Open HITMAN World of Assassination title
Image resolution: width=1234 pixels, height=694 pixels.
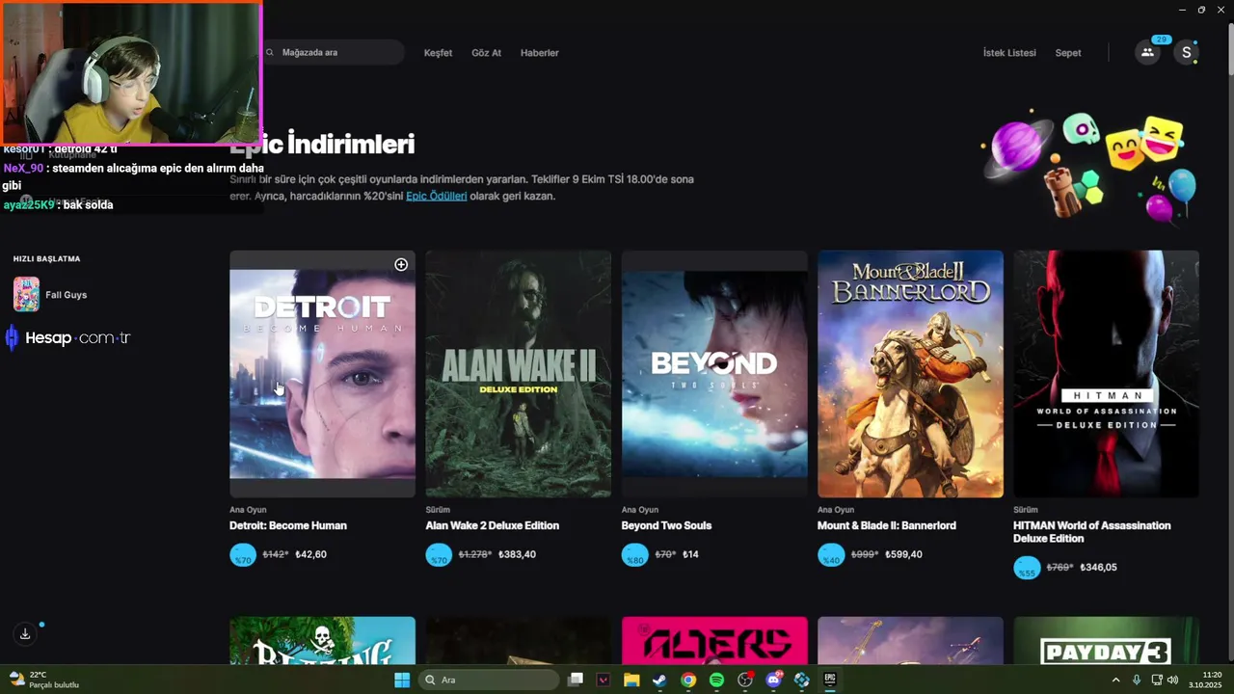(1092, 532)
